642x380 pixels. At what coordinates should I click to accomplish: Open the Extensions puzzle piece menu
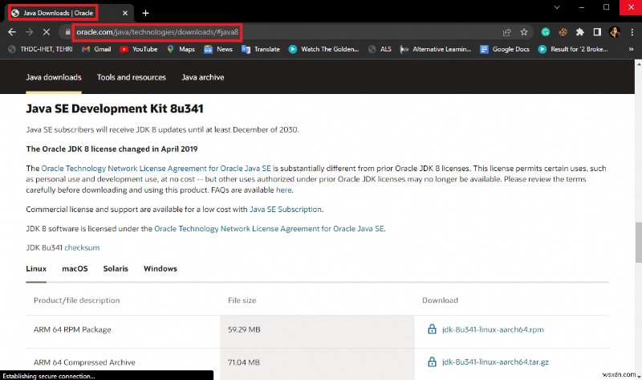click(x=579, y=32)
